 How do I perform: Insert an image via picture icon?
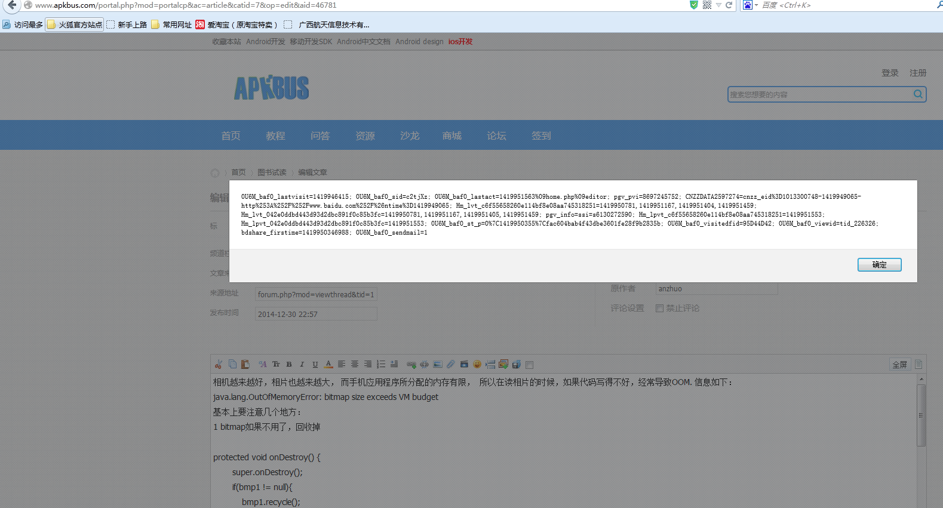[438, 364]
